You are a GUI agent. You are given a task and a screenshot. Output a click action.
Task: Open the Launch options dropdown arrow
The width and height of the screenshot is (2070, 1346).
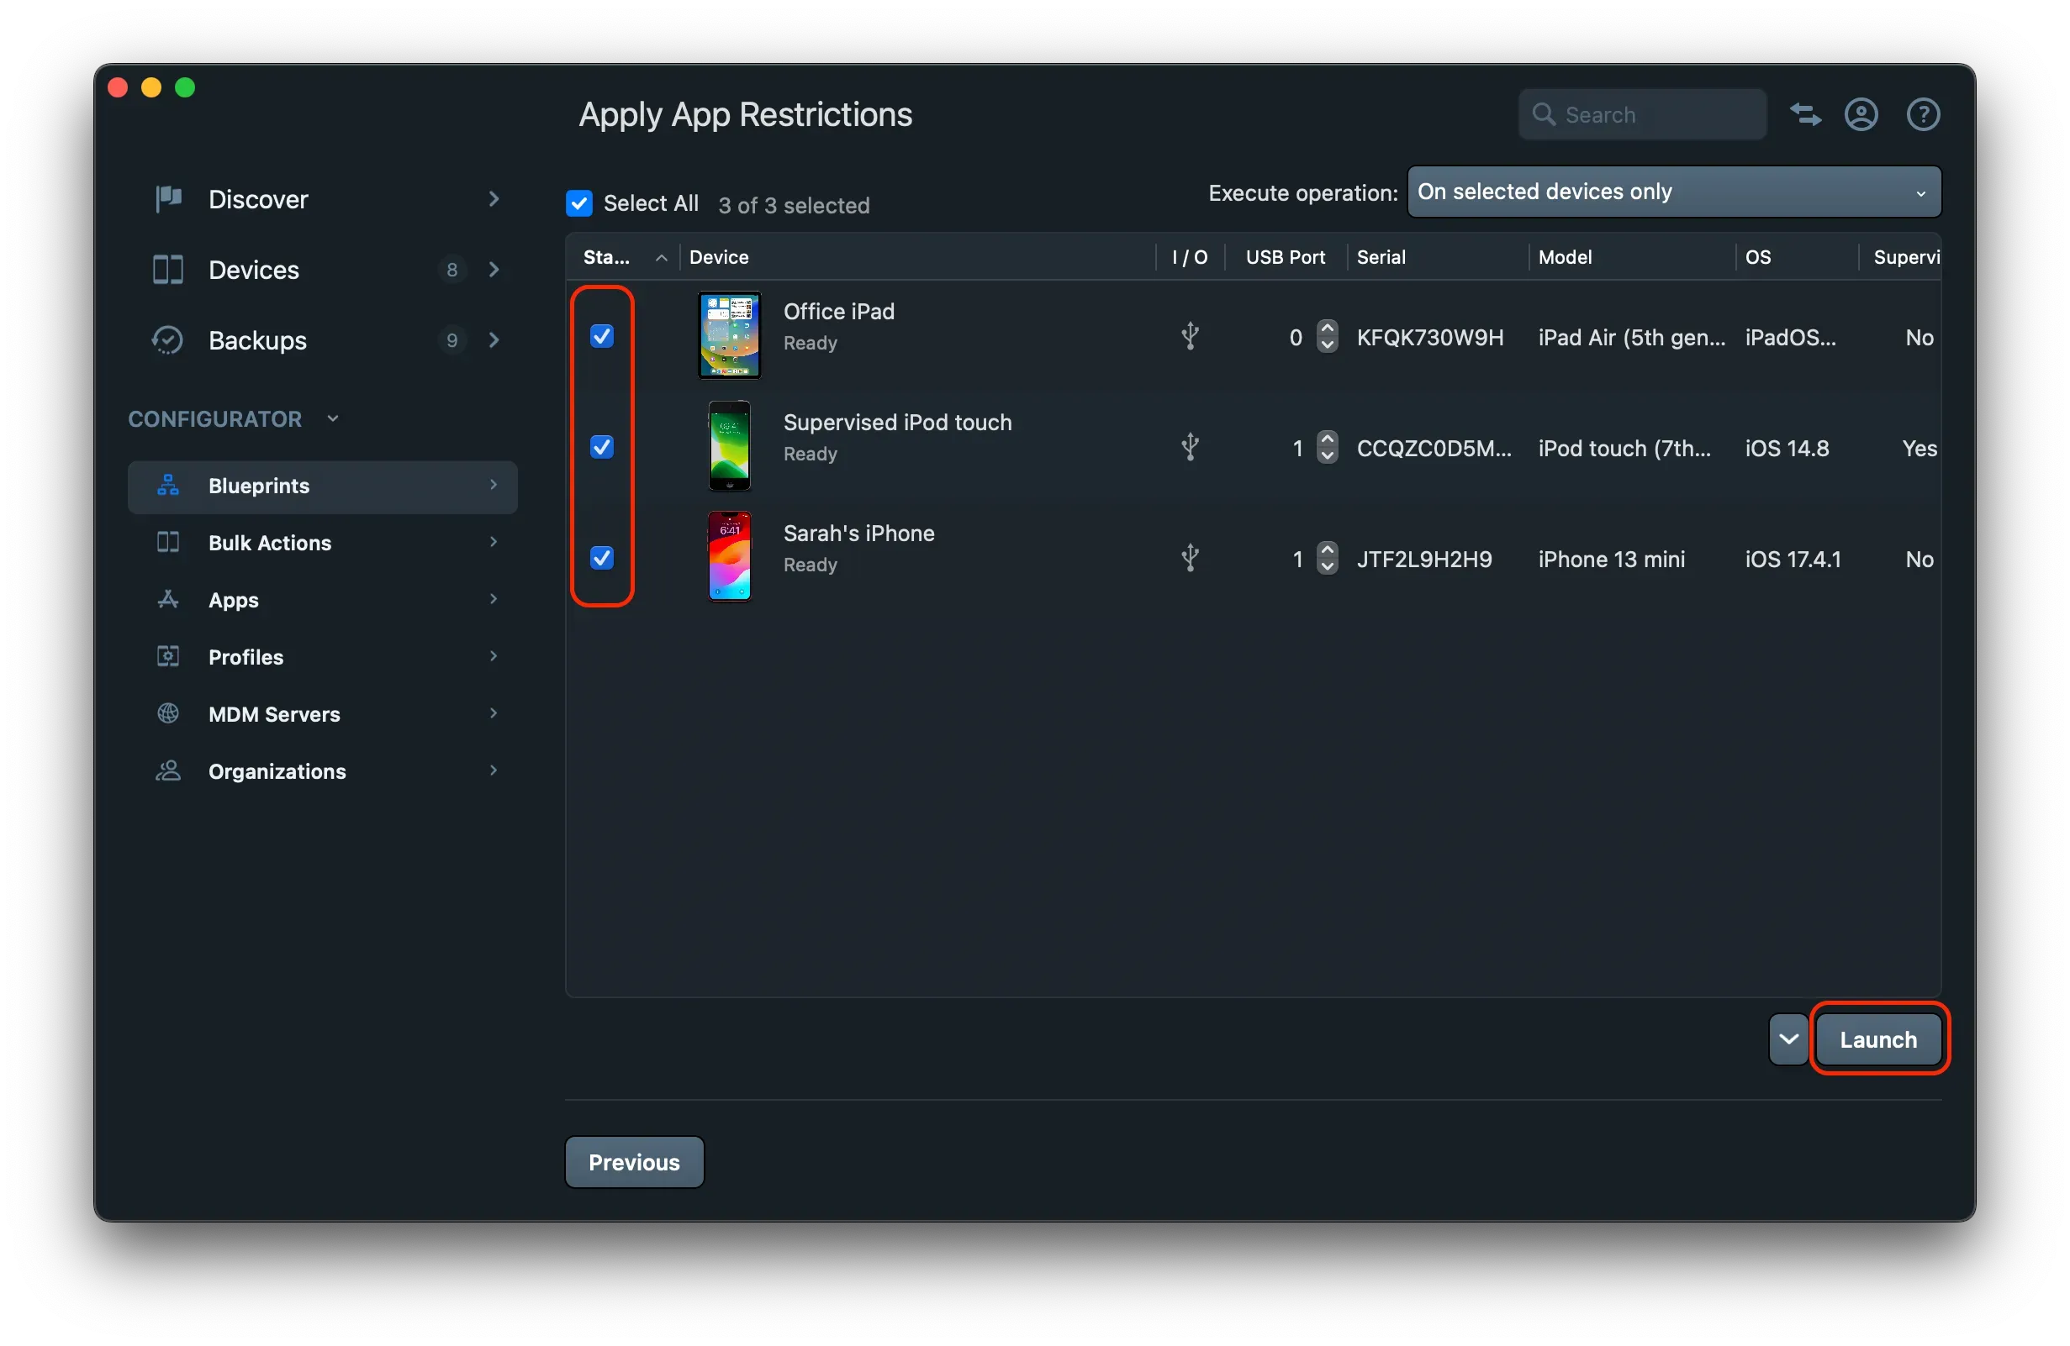point(1788,1038)
